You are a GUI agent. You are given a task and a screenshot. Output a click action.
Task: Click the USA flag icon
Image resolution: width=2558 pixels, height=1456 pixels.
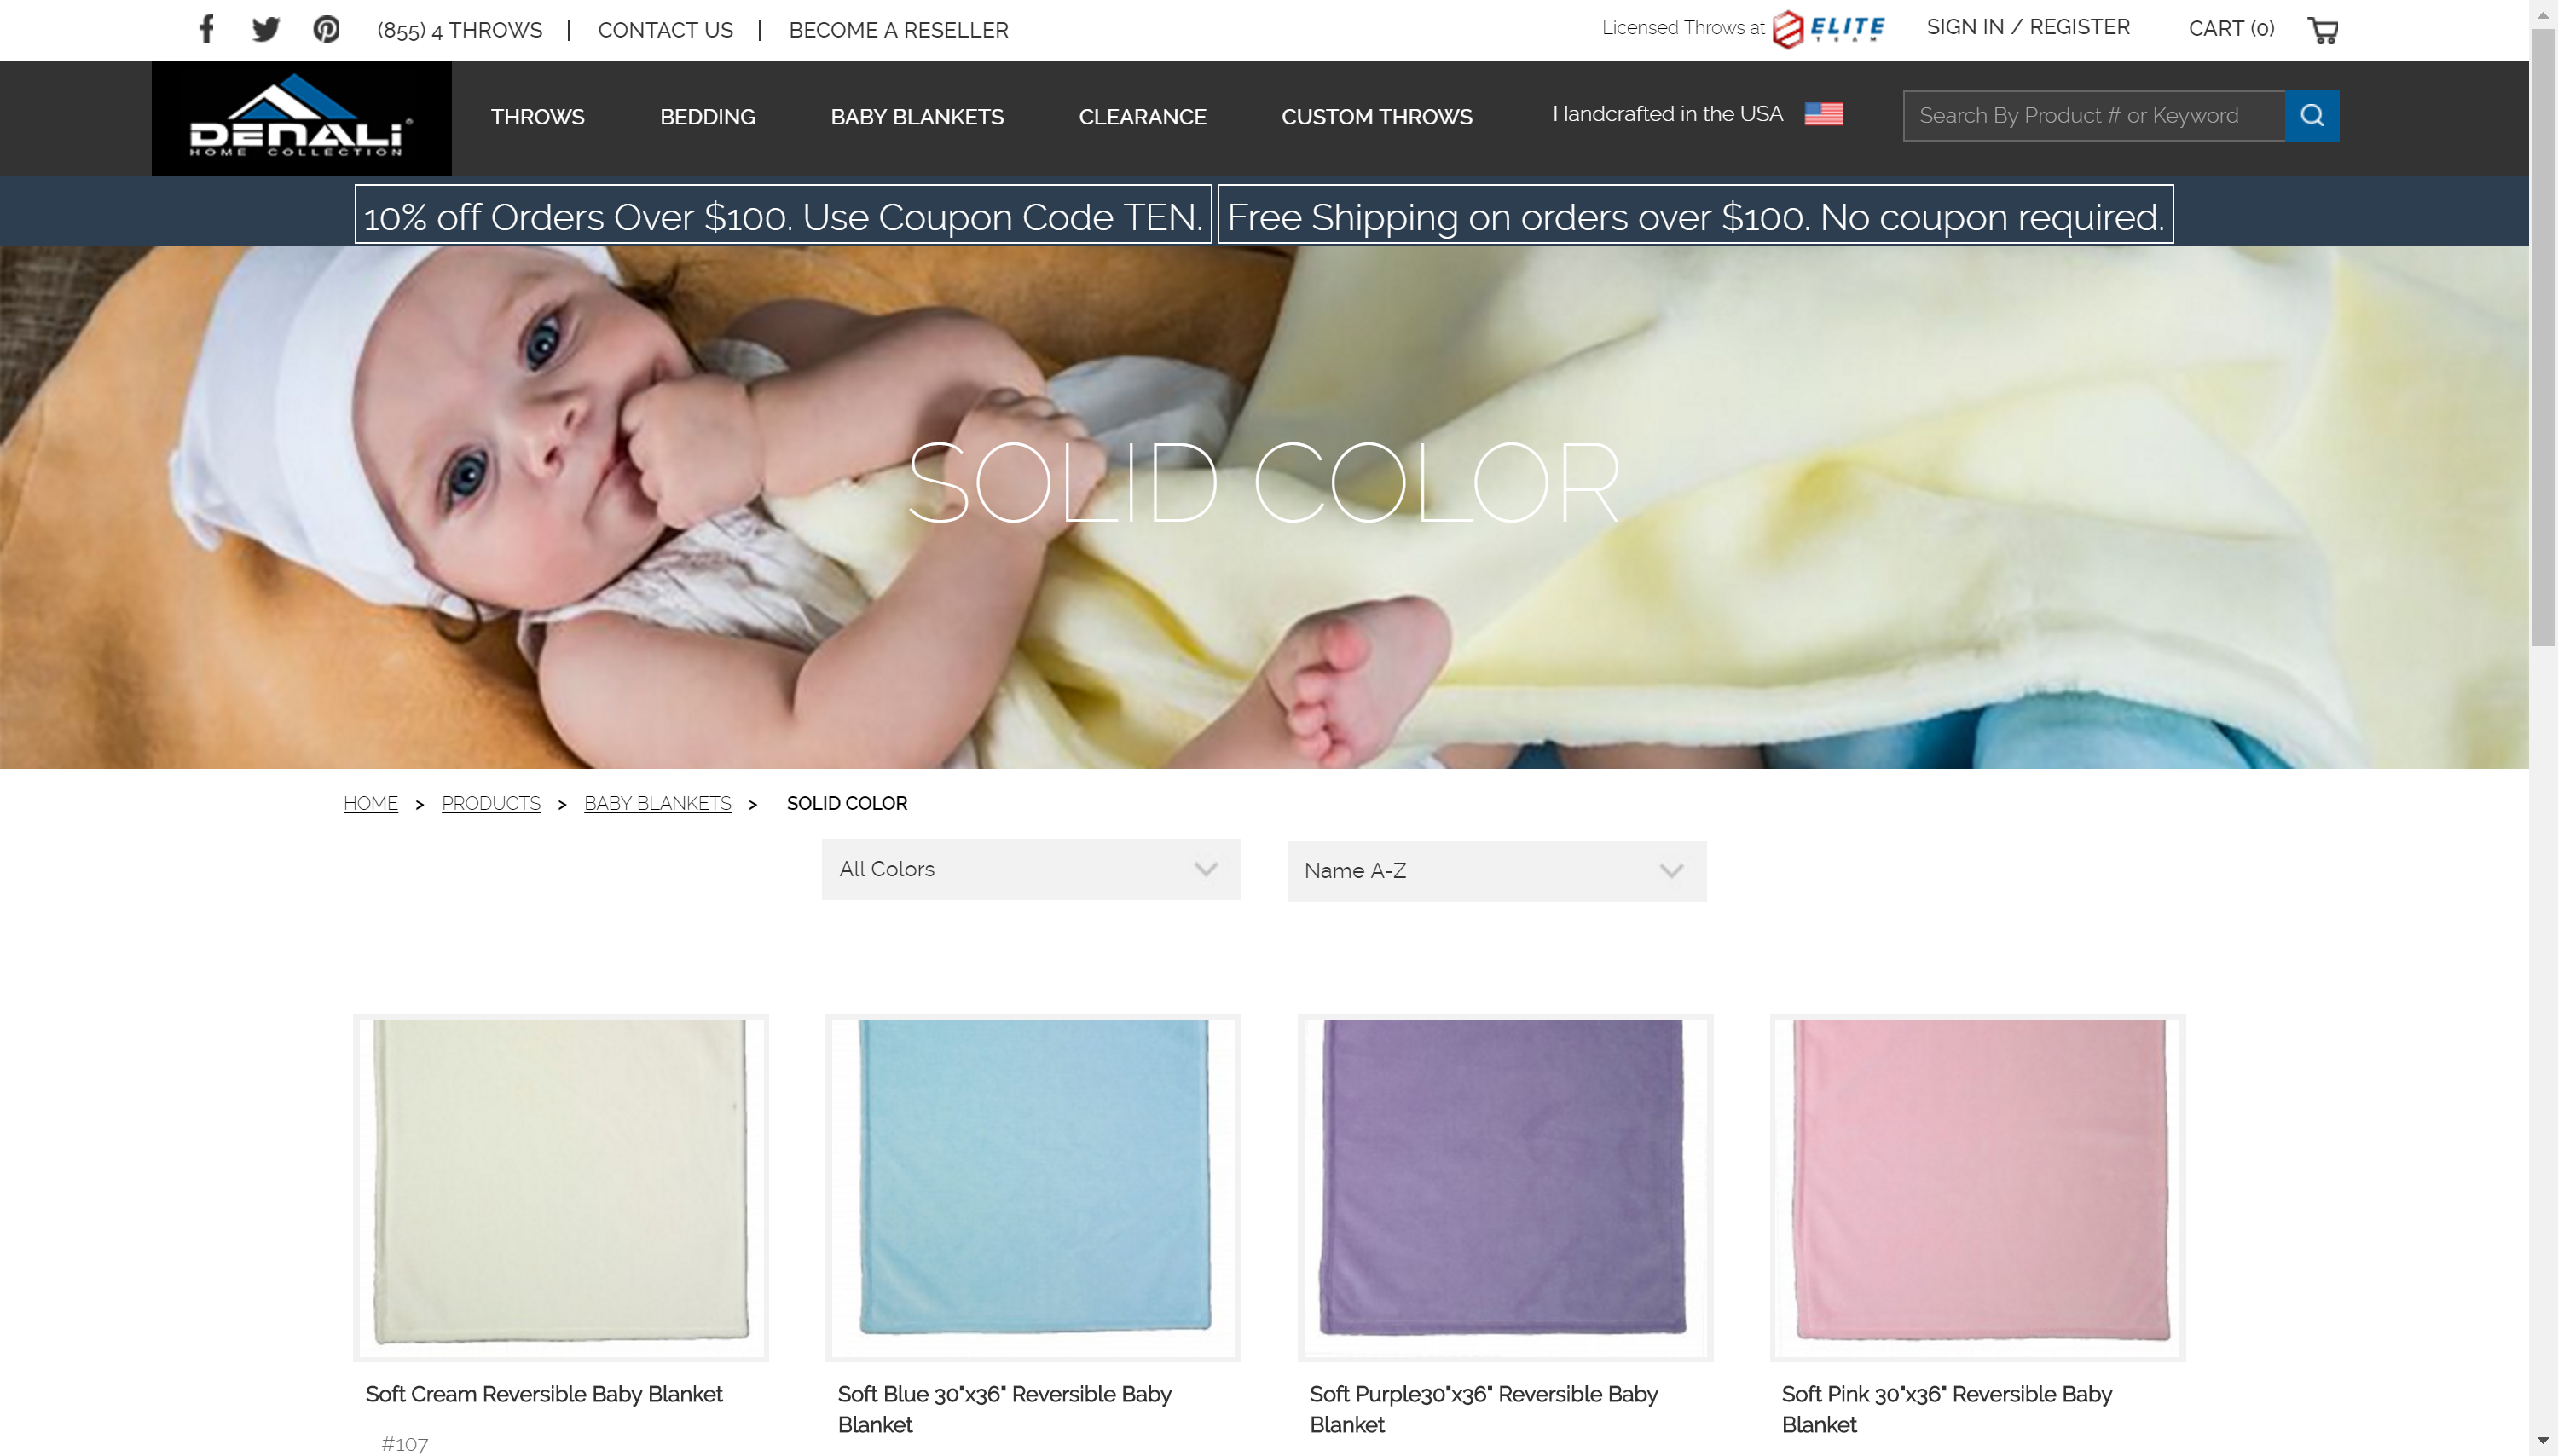pos(1824,114)
